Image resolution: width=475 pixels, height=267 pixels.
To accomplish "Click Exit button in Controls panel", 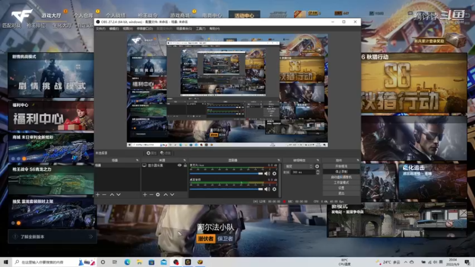I will point(341,193).
